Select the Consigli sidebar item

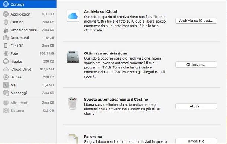click(x=28, y=4)
